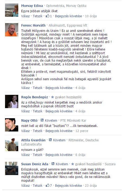Click the 23 órája timestamp on Susan's comment
This screenshot has height=191, width=122.
(x=91, y=186)
